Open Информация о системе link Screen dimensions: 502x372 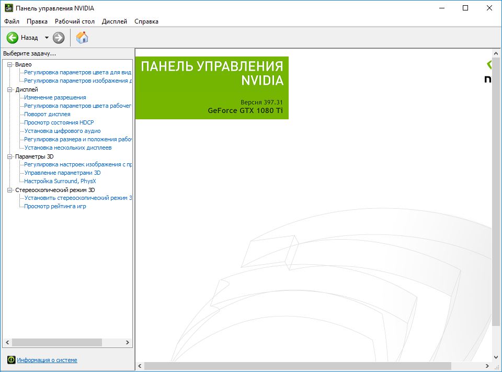(x=47, y=360)
